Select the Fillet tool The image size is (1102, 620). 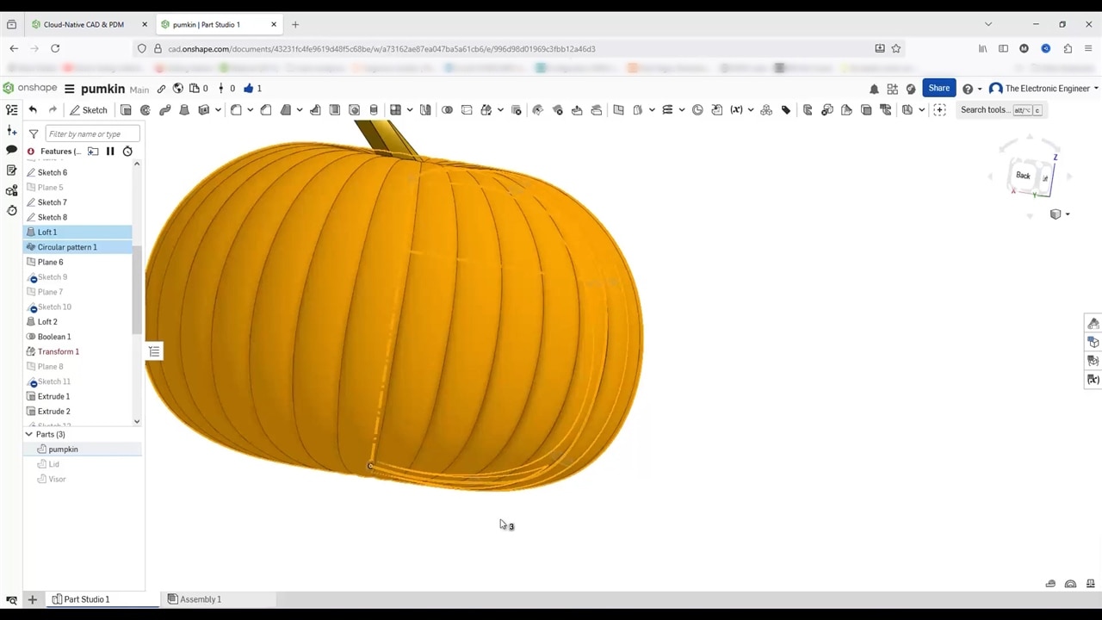(x=236, y=109)
